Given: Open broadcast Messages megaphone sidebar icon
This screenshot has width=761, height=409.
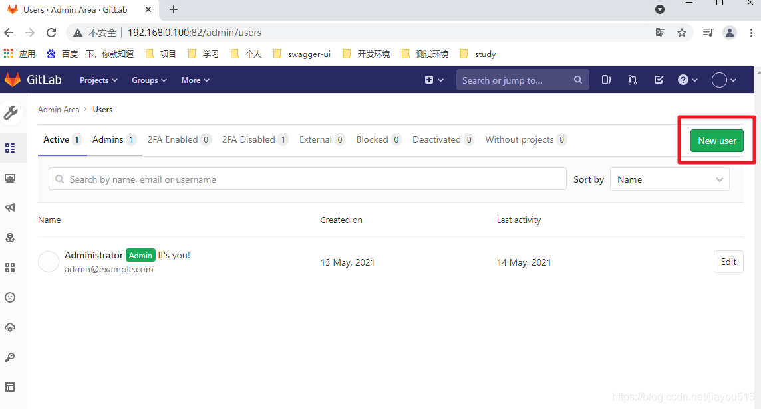Looking at the screenshot, I should pyautogui.click(x=12, y=208).
